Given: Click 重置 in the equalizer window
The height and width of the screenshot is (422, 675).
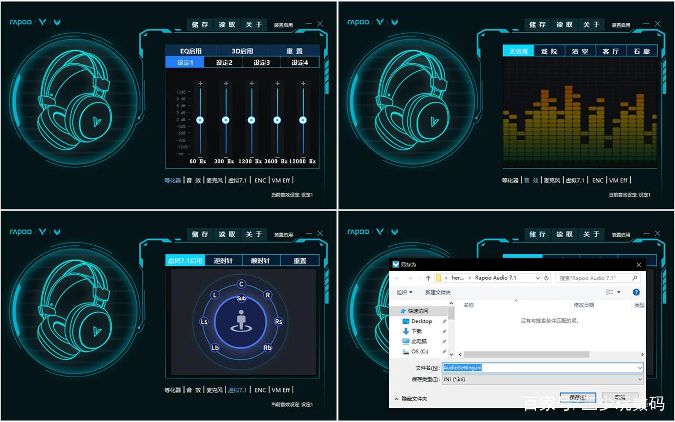Looking at the screenshot, I should [x=294, y=51].
